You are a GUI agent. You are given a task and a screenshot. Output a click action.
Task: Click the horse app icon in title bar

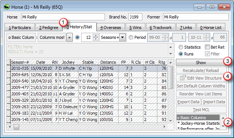coord(7,7)
